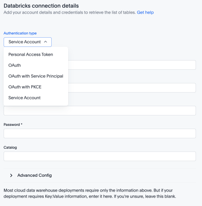Click the input field directly above Password
Viewport: 202px width, 206px height.
pos(100,111)
